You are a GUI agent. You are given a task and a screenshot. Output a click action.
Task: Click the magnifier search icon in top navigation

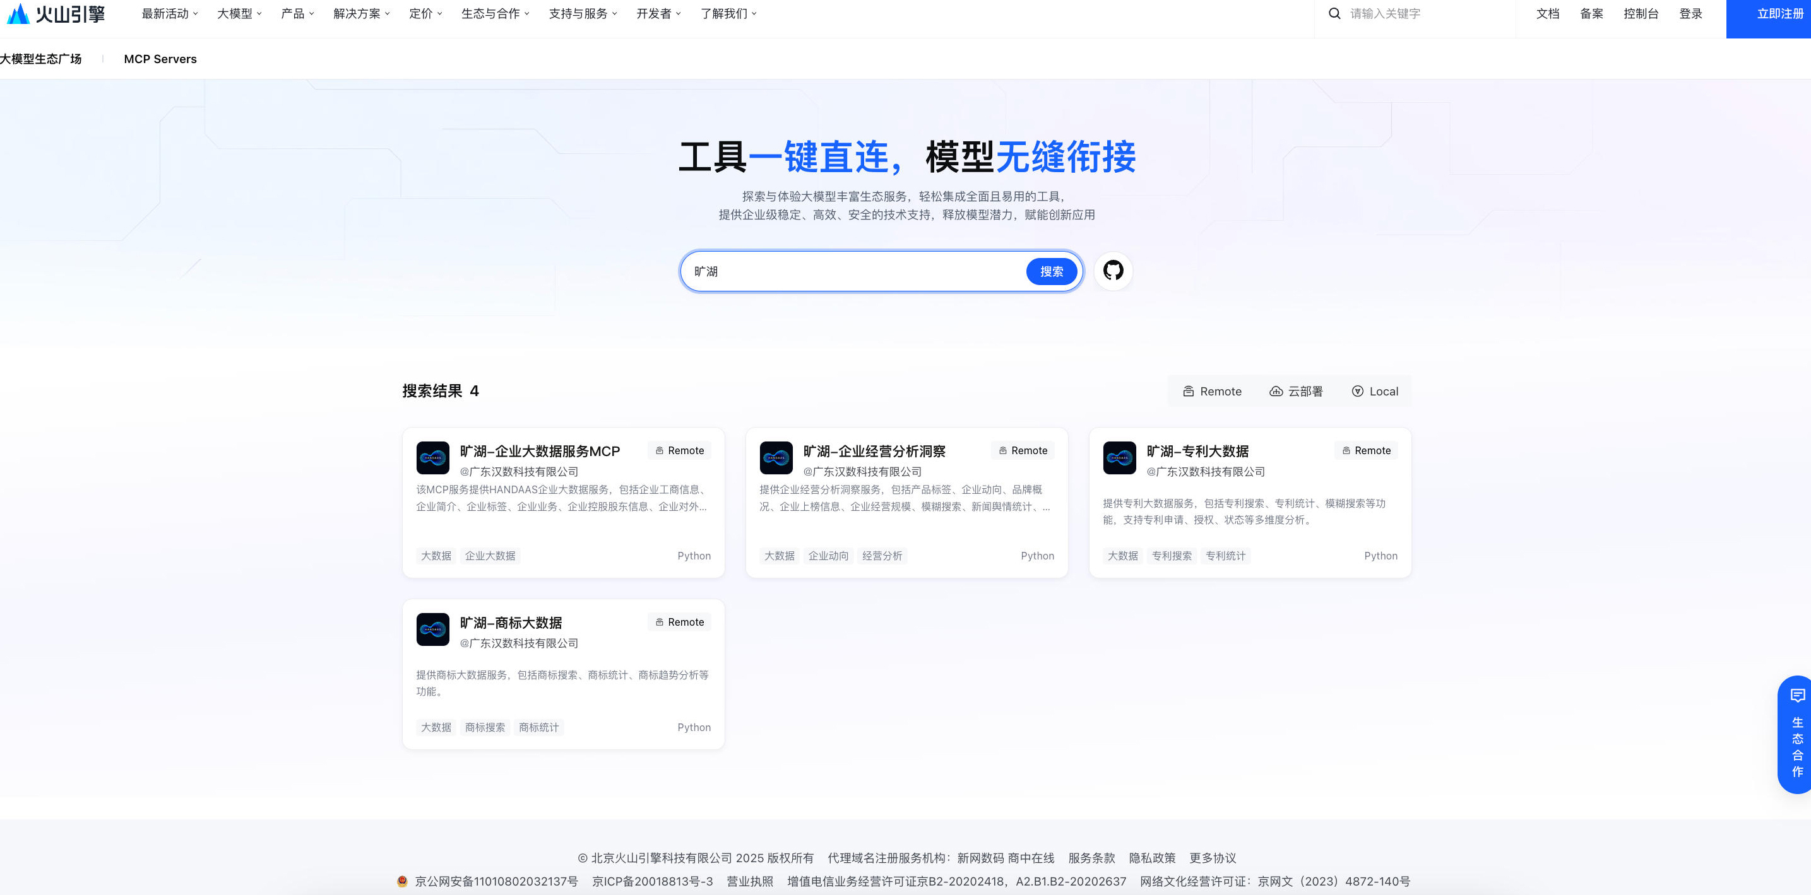pyautogui.click(x=1334, y=13)
